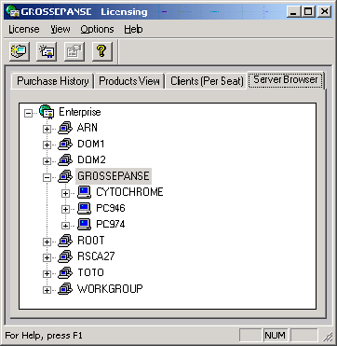Switch to the Clients (Per Seat) tab
Image resolution: width=337 pixels, height=346 pixels.
coord(207,81)
